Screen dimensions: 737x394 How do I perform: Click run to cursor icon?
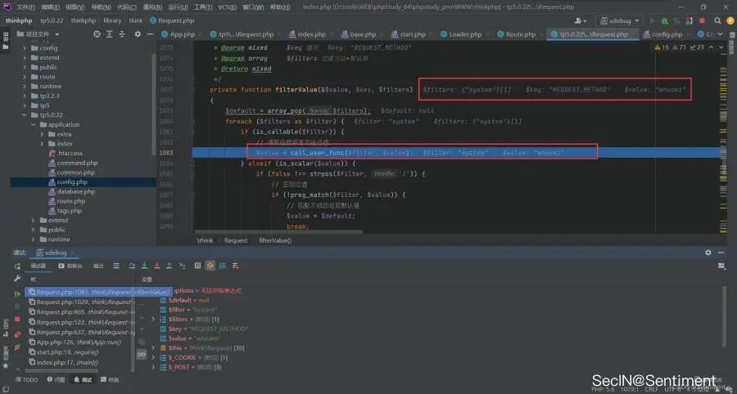tap(182, 266)
